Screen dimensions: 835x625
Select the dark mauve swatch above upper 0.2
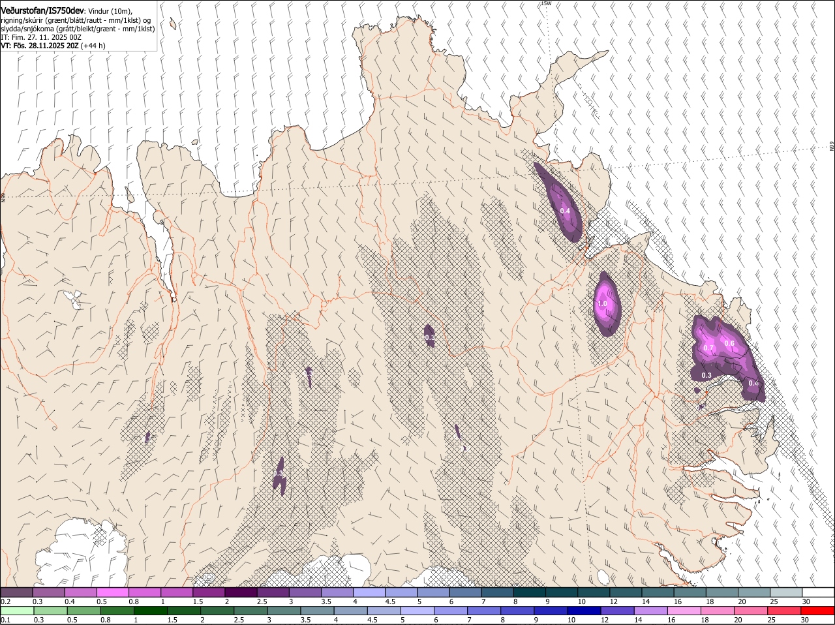click(16, 592)
